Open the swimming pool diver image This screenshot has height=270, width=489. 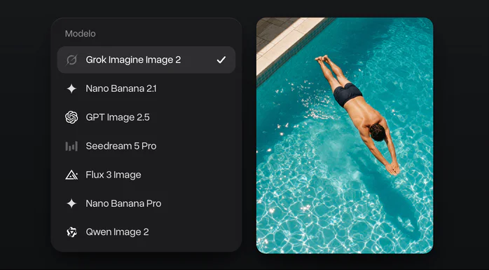coord(345,135)
